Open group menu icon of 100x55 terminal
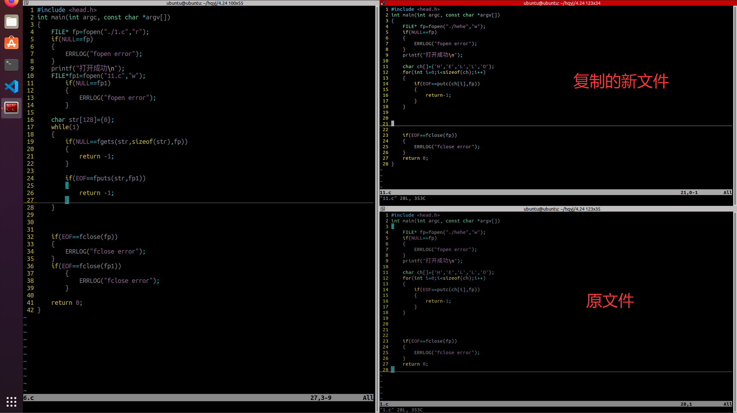This screenshot has width=737, height=413. (x=26, y=3)
